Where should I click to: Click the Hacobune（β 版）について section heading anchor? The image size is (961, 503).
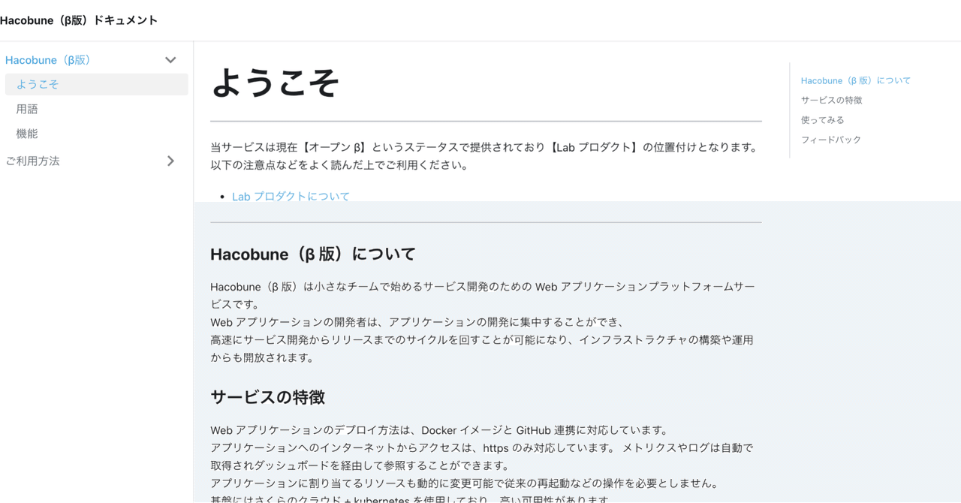click(312, 254)
